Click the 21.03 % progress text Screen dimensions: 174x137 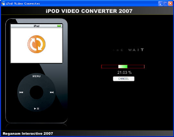point(124,73)
